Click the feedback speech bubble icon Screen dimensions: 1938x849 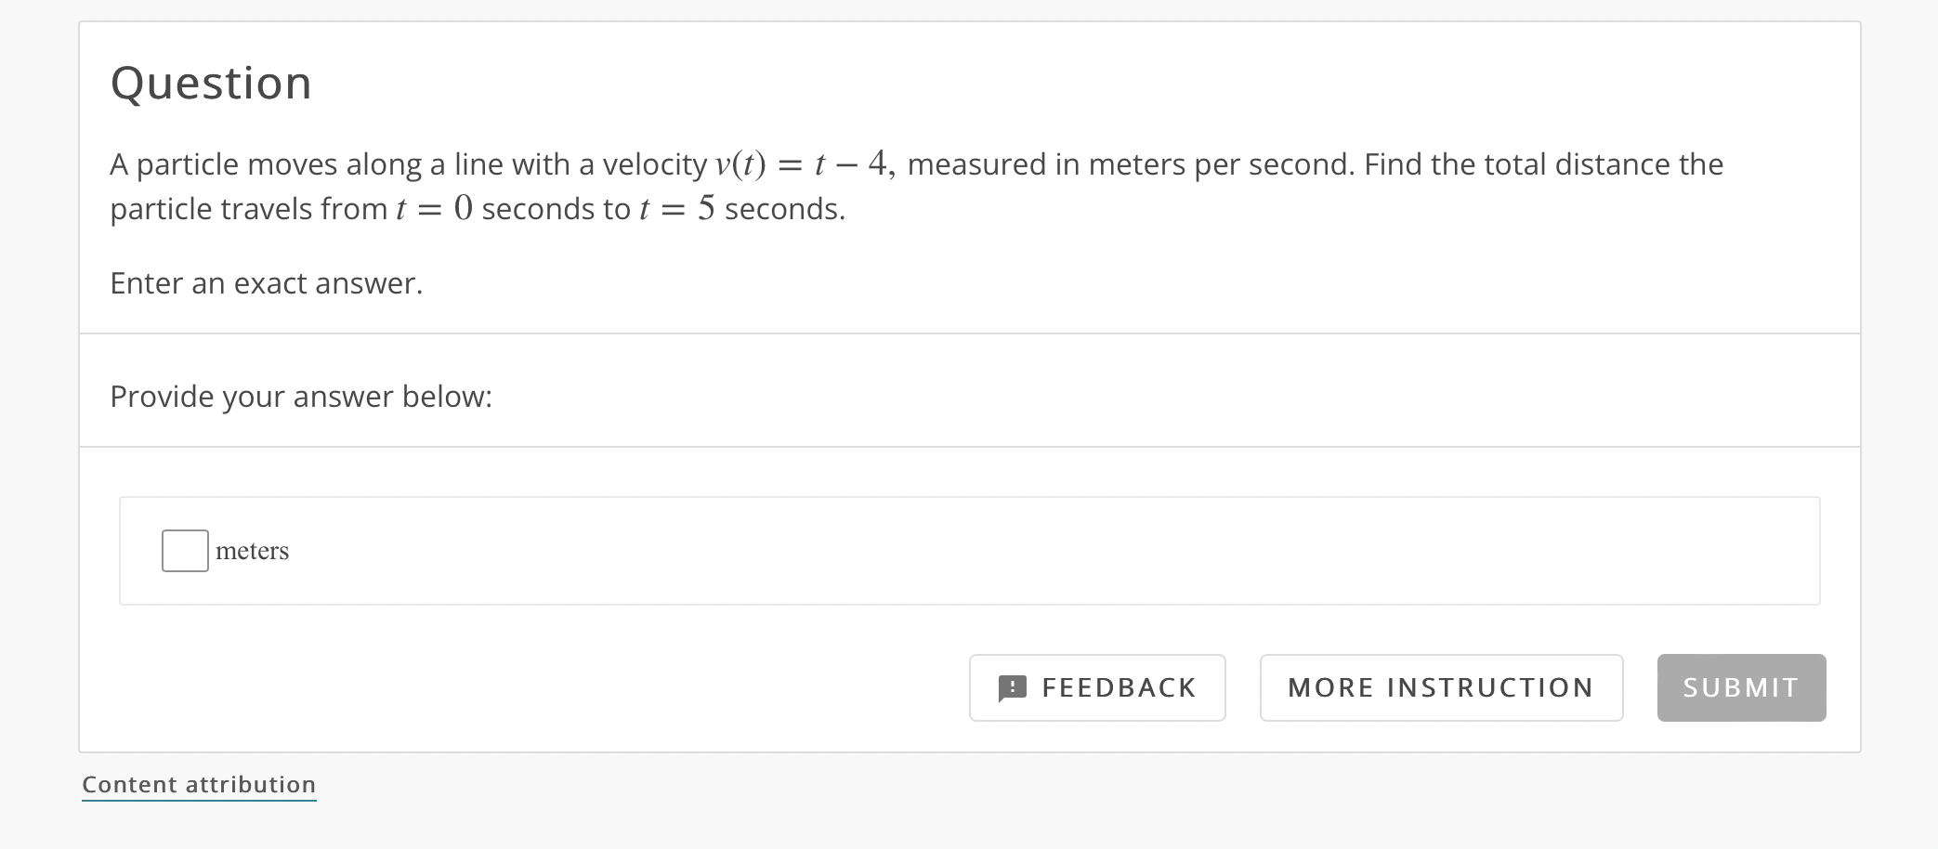tap(1012, 688)
